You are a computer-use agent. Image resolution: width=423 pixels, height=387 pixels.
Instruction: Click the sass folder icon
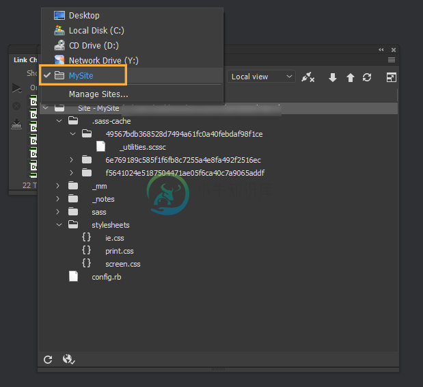[x=73, y=211]
